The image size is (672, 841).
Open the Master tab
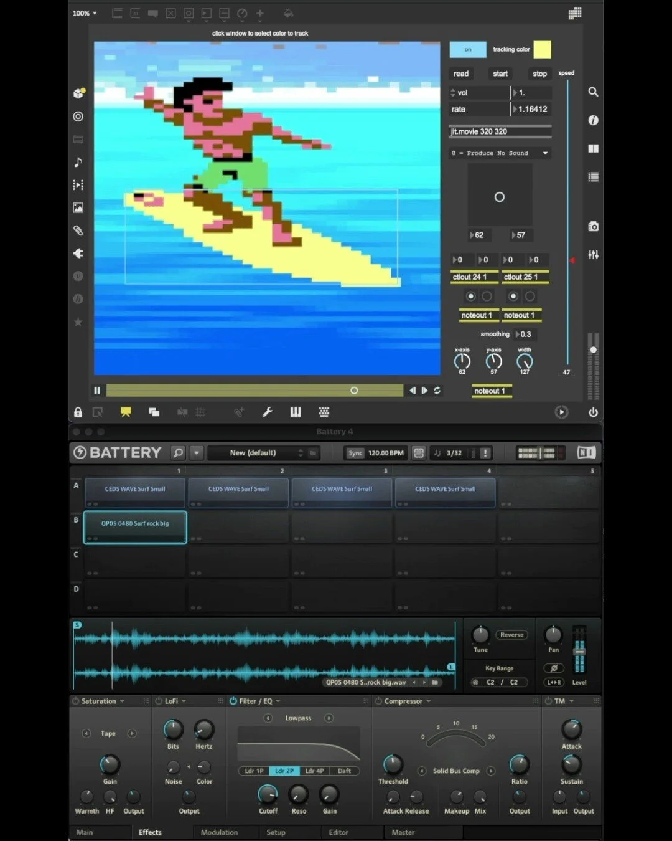(403, 832)
